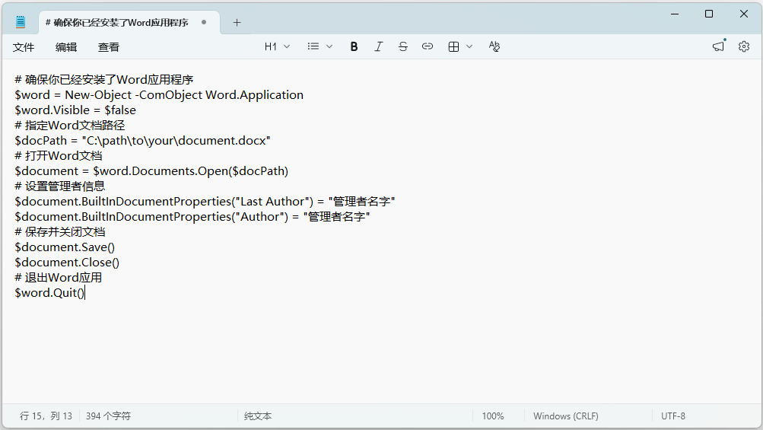This screenshot has height=430, width=763.
Task: Insert a link with the link icon
Action: coord(428,46)
